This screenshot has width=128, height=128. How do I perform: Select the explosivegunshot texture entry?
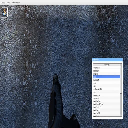coord(106,89)
